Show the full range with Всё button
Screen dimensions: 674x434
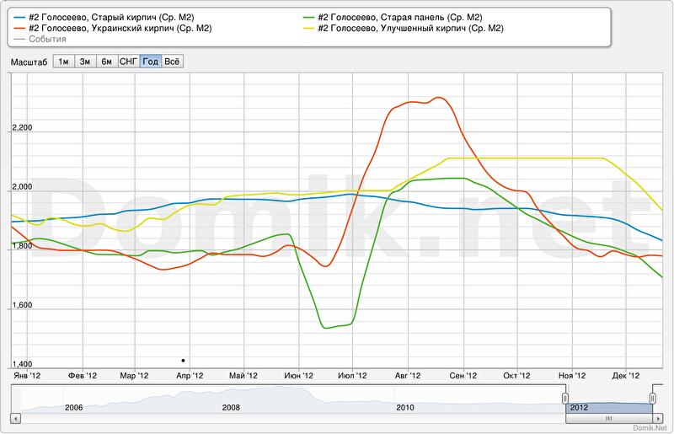(172, 62)
